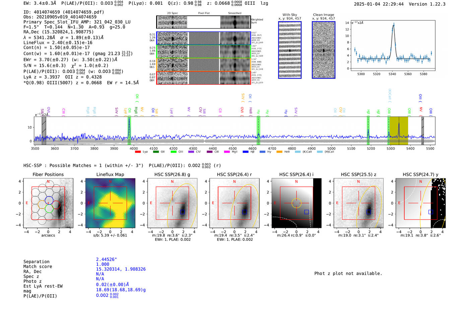Click the blue fiber circle in Fiber Positions
The width and height of the screenshot is (469, 319).
pyautogui.click(x=49, y=201)
